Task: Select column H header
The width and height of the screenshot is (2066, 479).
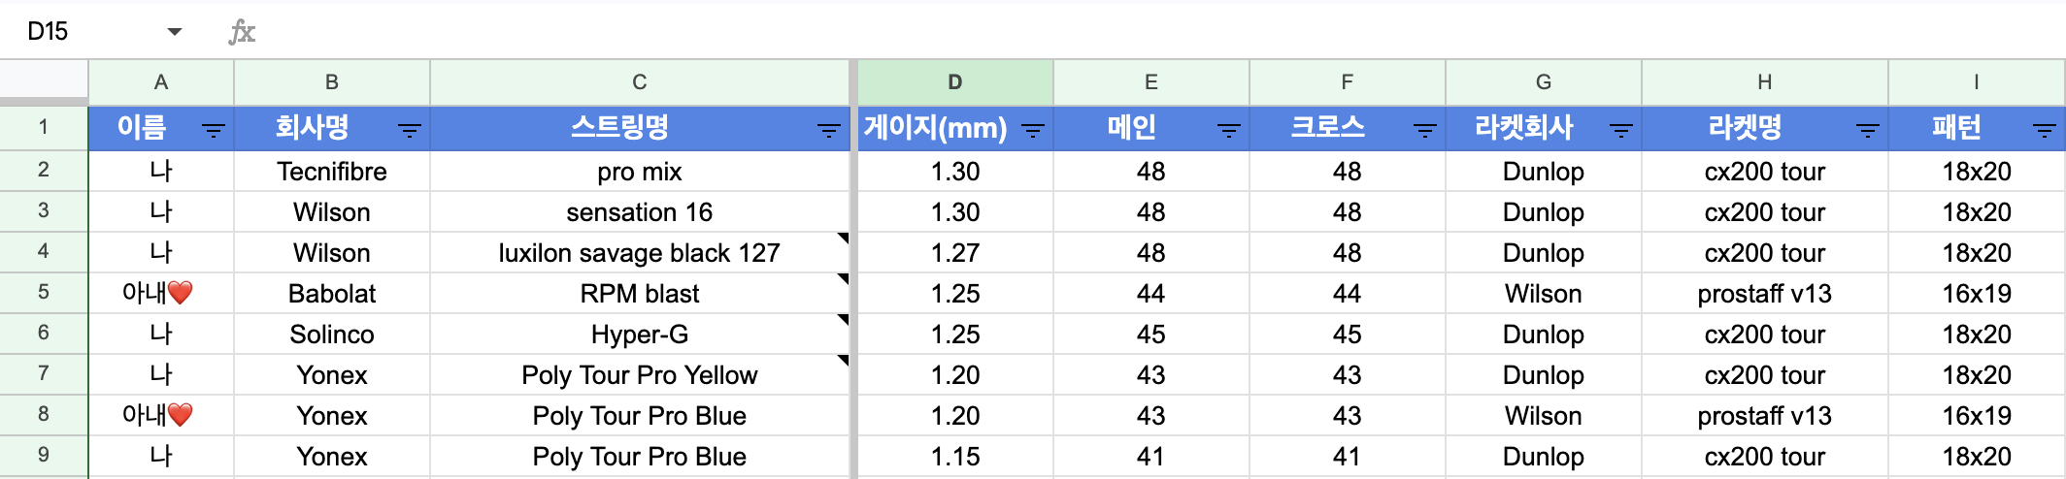Action: pyautogui.click(x=1765, y=82)
